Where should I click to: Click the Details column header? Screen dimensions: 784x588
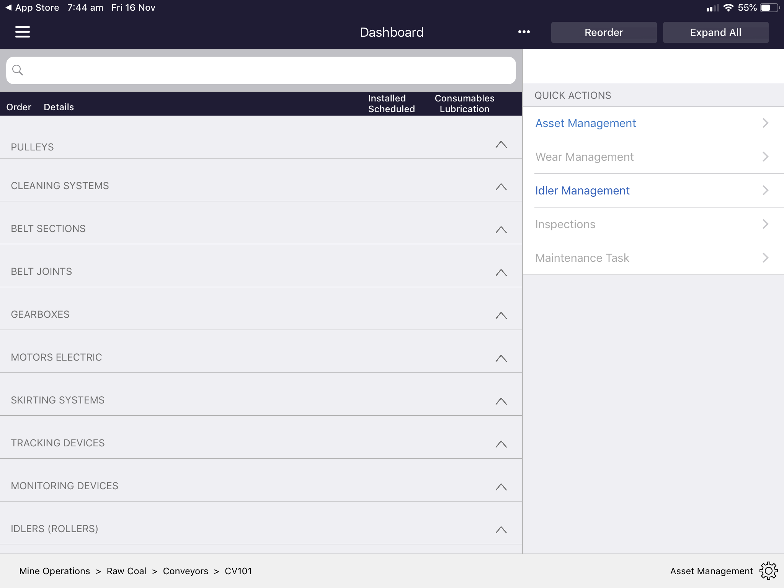click(59, 107)
